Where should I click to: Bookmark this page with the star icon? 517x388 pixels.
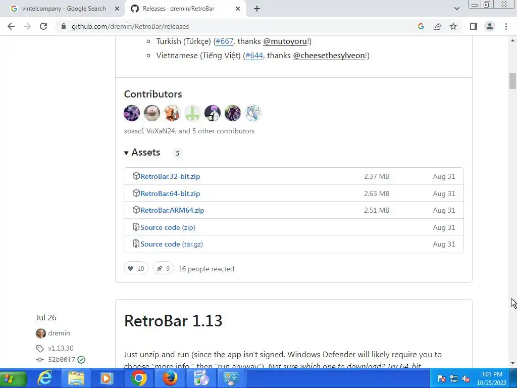[453, 26]
